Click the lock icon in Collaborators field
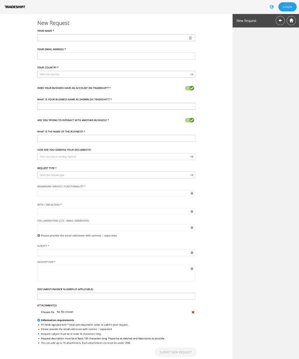This screenshot has width=299, height=359. coord(192,228)
